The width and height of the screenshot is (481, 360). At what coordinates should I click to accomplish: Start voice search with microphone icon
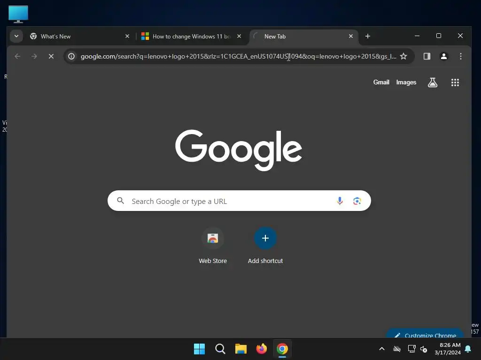pos(340,201)
